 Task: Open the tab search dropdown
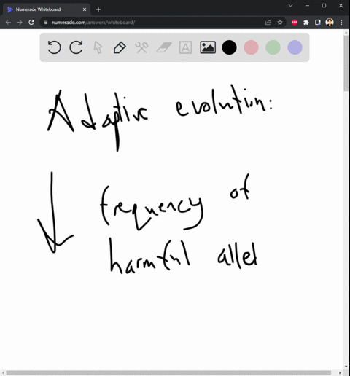coord(290,5)
